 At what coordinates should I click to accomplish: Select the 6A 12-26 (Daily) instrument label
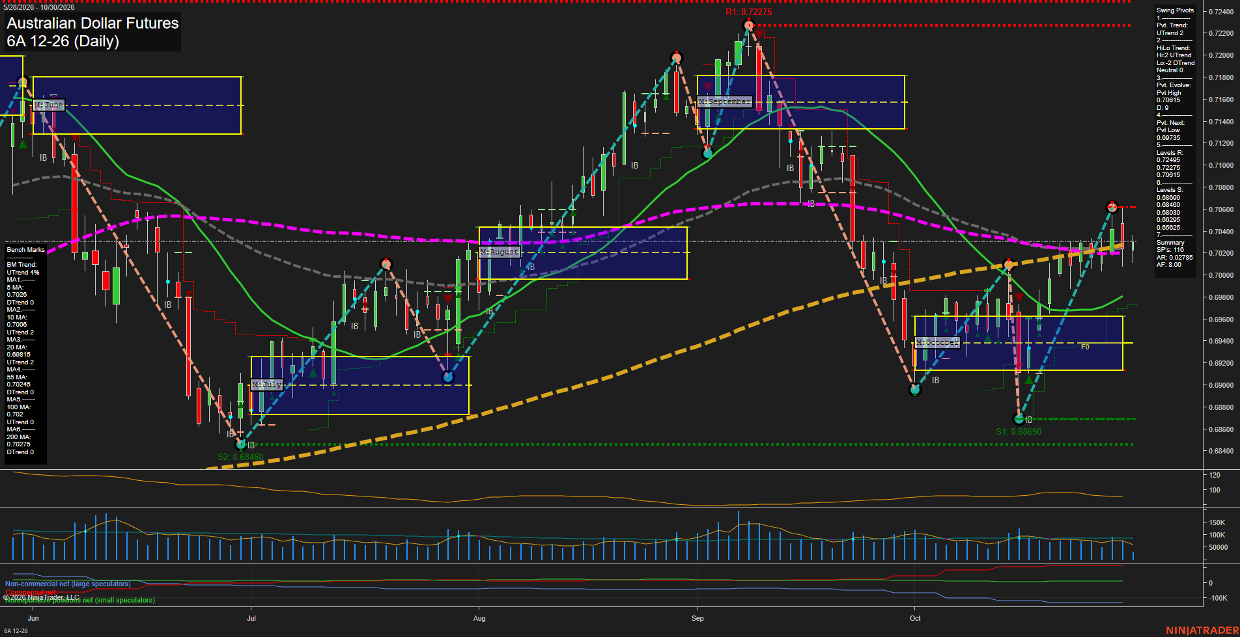tap(63, 42)
